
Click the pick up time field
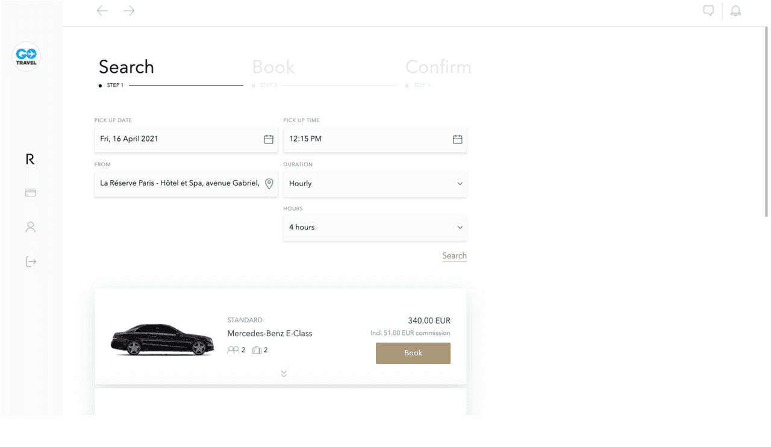[x=367, y=139]
